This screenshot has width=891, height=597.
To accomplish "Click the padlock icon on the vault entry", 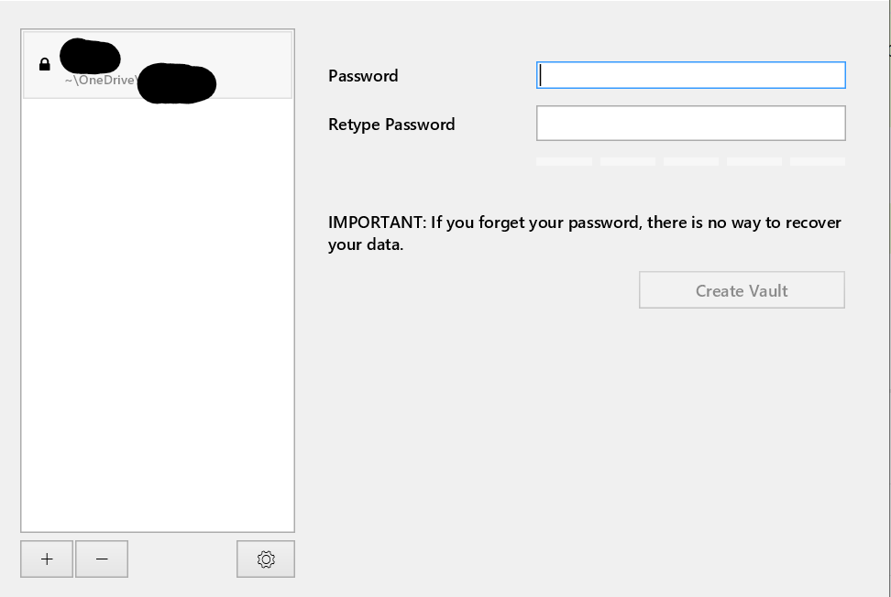I will [44, 65].
